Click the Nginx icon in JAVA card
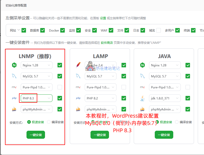This screenshot has width=204, height=155. click(x=142, y=65)
